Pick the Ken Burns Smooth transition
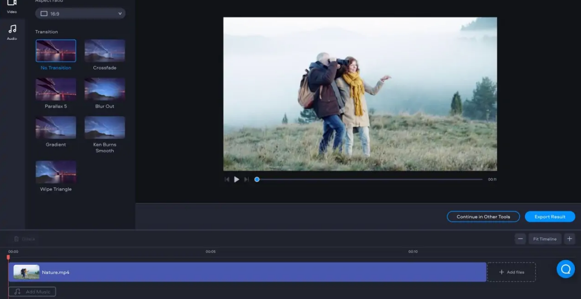 click(x=104, y=127)
